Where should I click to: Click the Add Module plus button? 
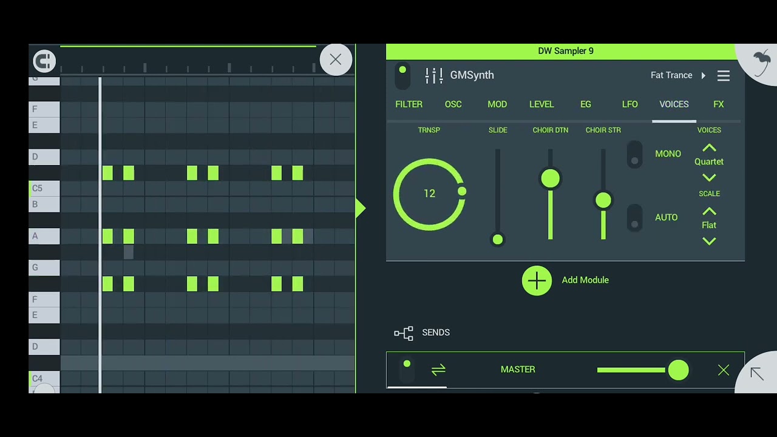pos(537,280)
